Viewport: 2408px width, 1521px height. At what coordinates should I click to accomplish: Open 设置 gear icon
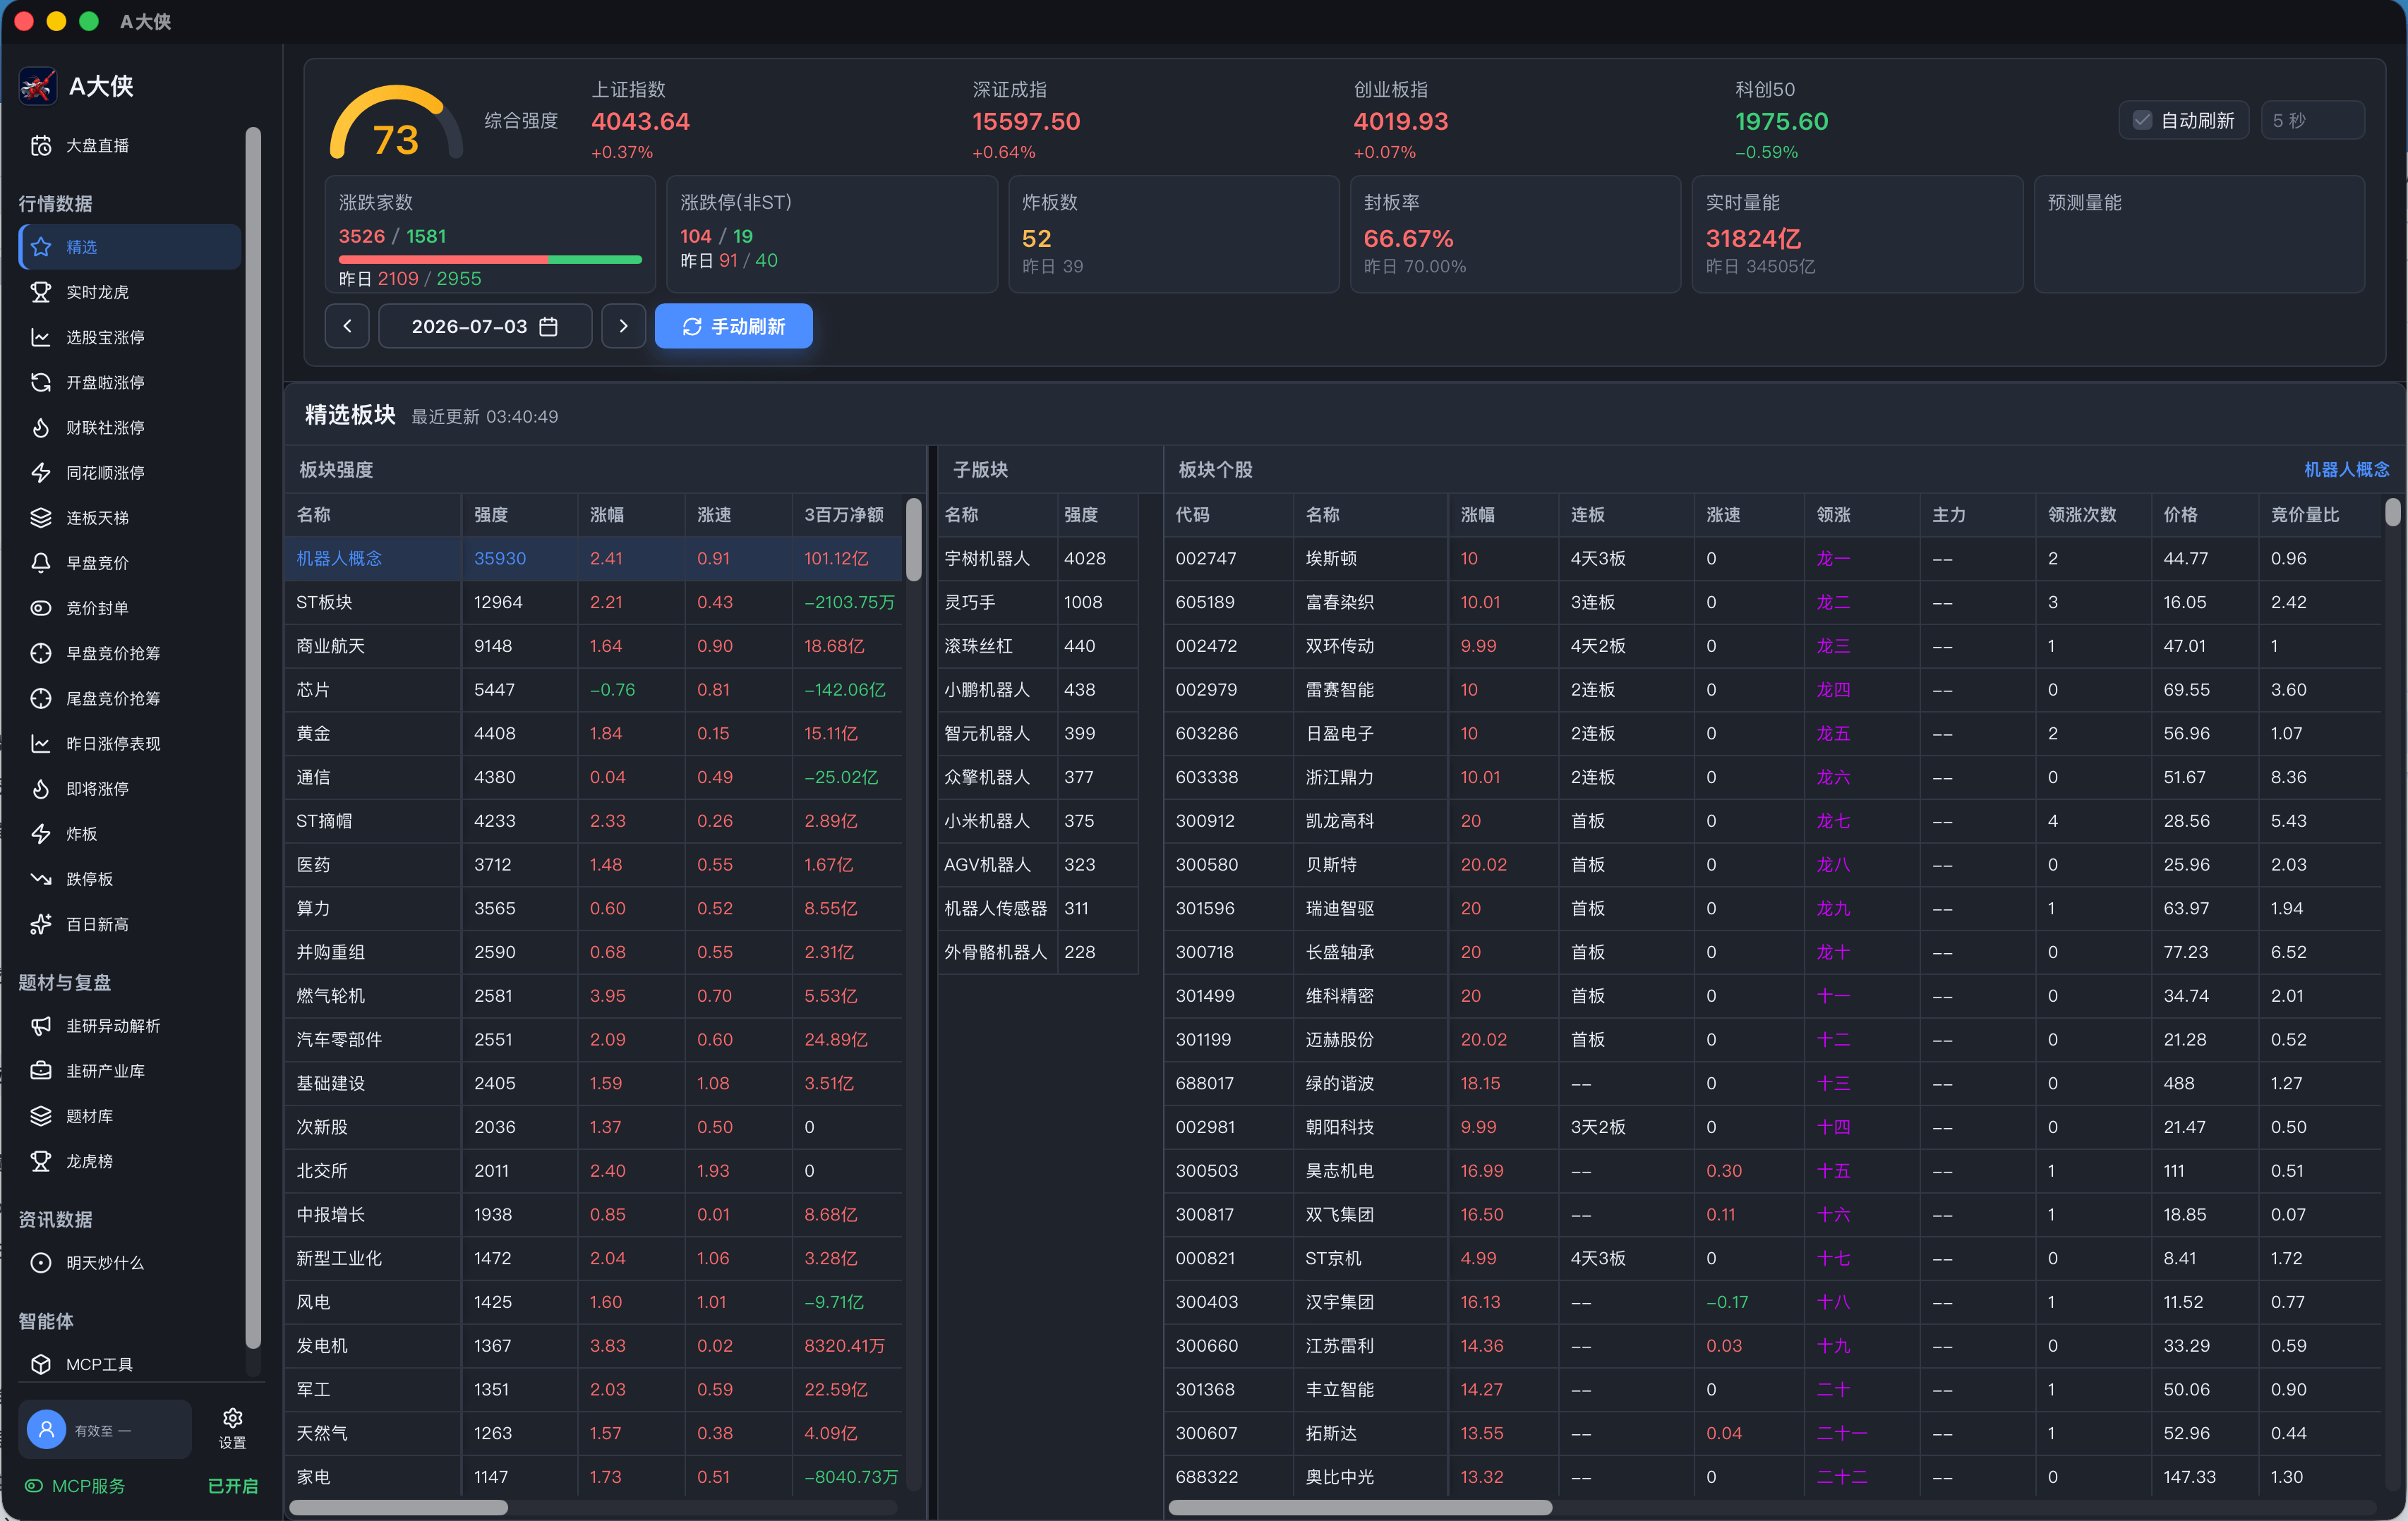point(233,1418)
